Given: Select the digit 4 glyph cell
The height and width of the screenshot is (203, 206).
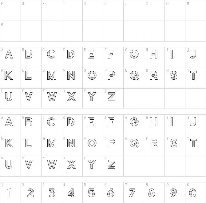Looking at the screenshot, I should [72, 193].
